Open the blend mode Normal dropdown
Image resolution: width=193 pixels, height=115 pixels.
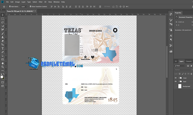182,70
